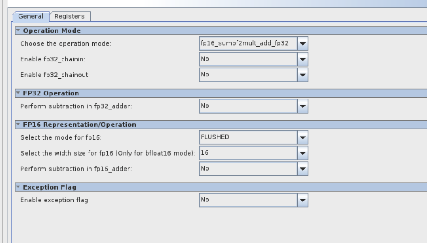Click the fp16 width value field showing 16

click(248, 153)
